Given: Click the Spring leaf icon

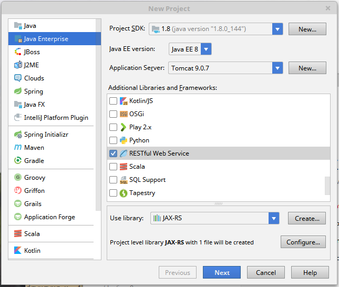Looking at the screenshot, I should click(x=18, y=91).
